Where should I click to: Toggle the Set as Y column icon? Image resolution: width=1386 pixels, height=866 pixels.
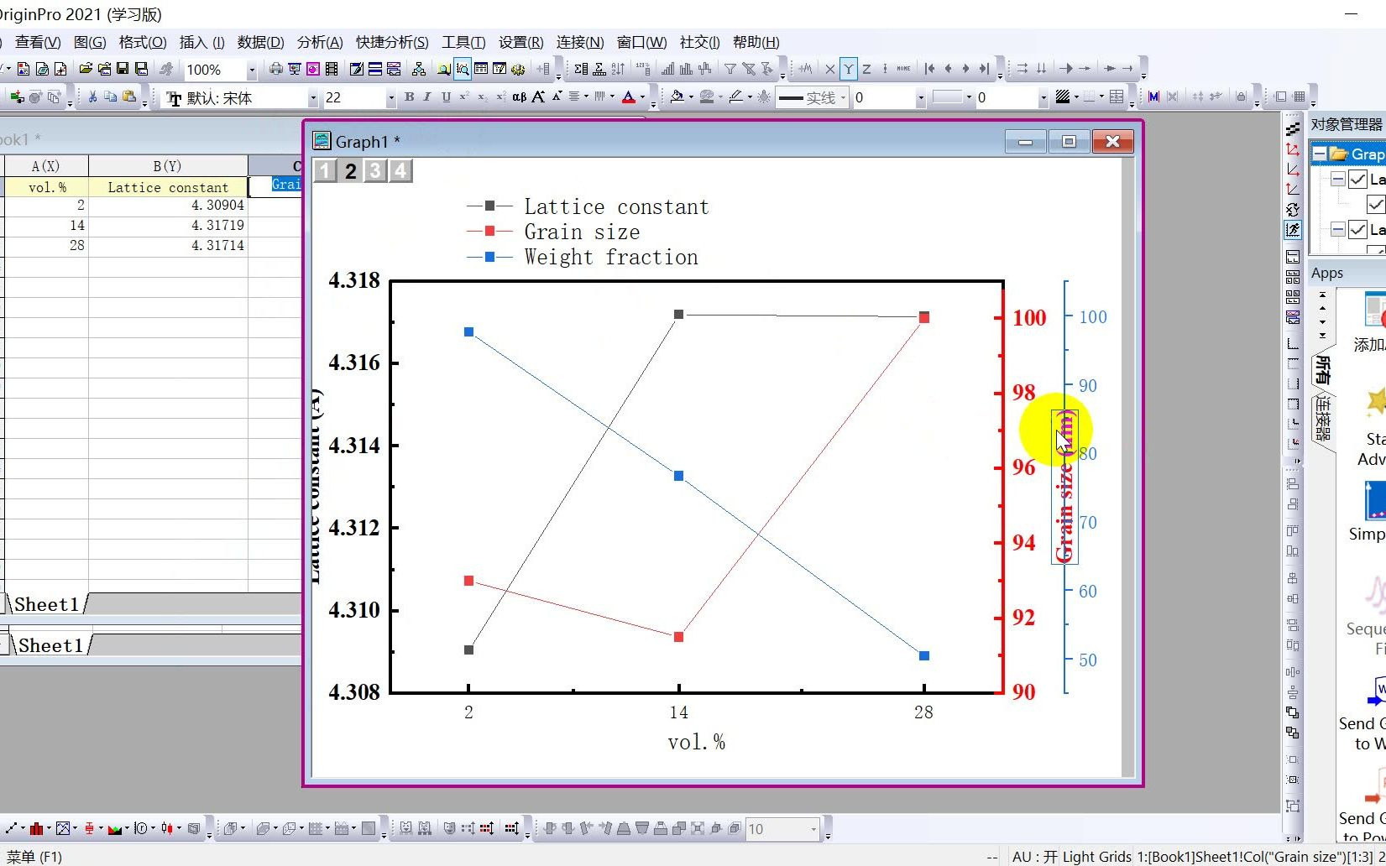848,69
